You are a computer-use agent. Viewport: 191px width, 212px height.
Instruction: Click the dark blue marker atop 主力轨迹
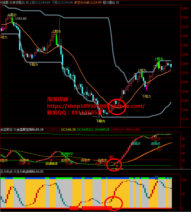(x=156, y=177)
